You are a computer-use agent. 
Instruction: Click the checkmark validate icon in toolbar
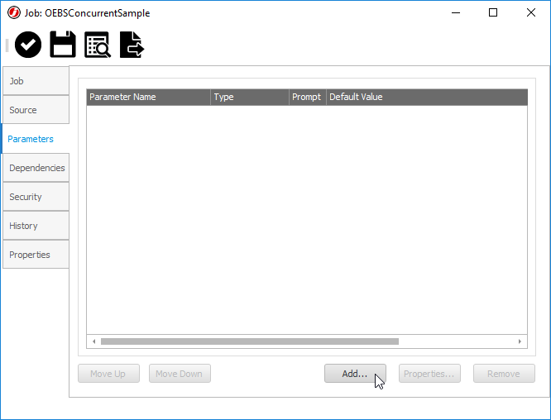(28, 45)
